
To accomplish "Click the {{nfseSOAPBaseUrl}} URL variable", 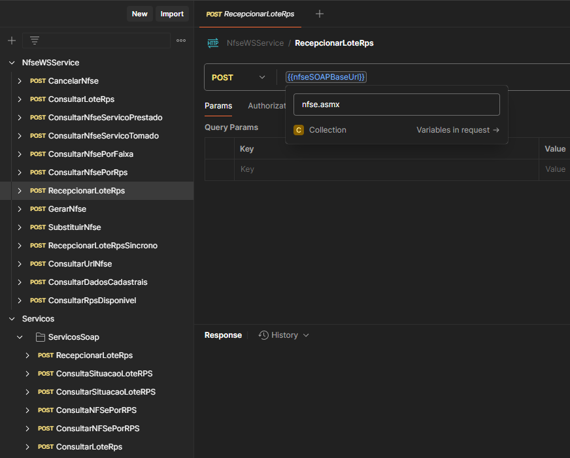I will click(326, 77).
